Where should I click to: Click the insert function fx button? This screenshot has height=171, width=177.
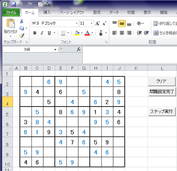click(x=79, y=49)
